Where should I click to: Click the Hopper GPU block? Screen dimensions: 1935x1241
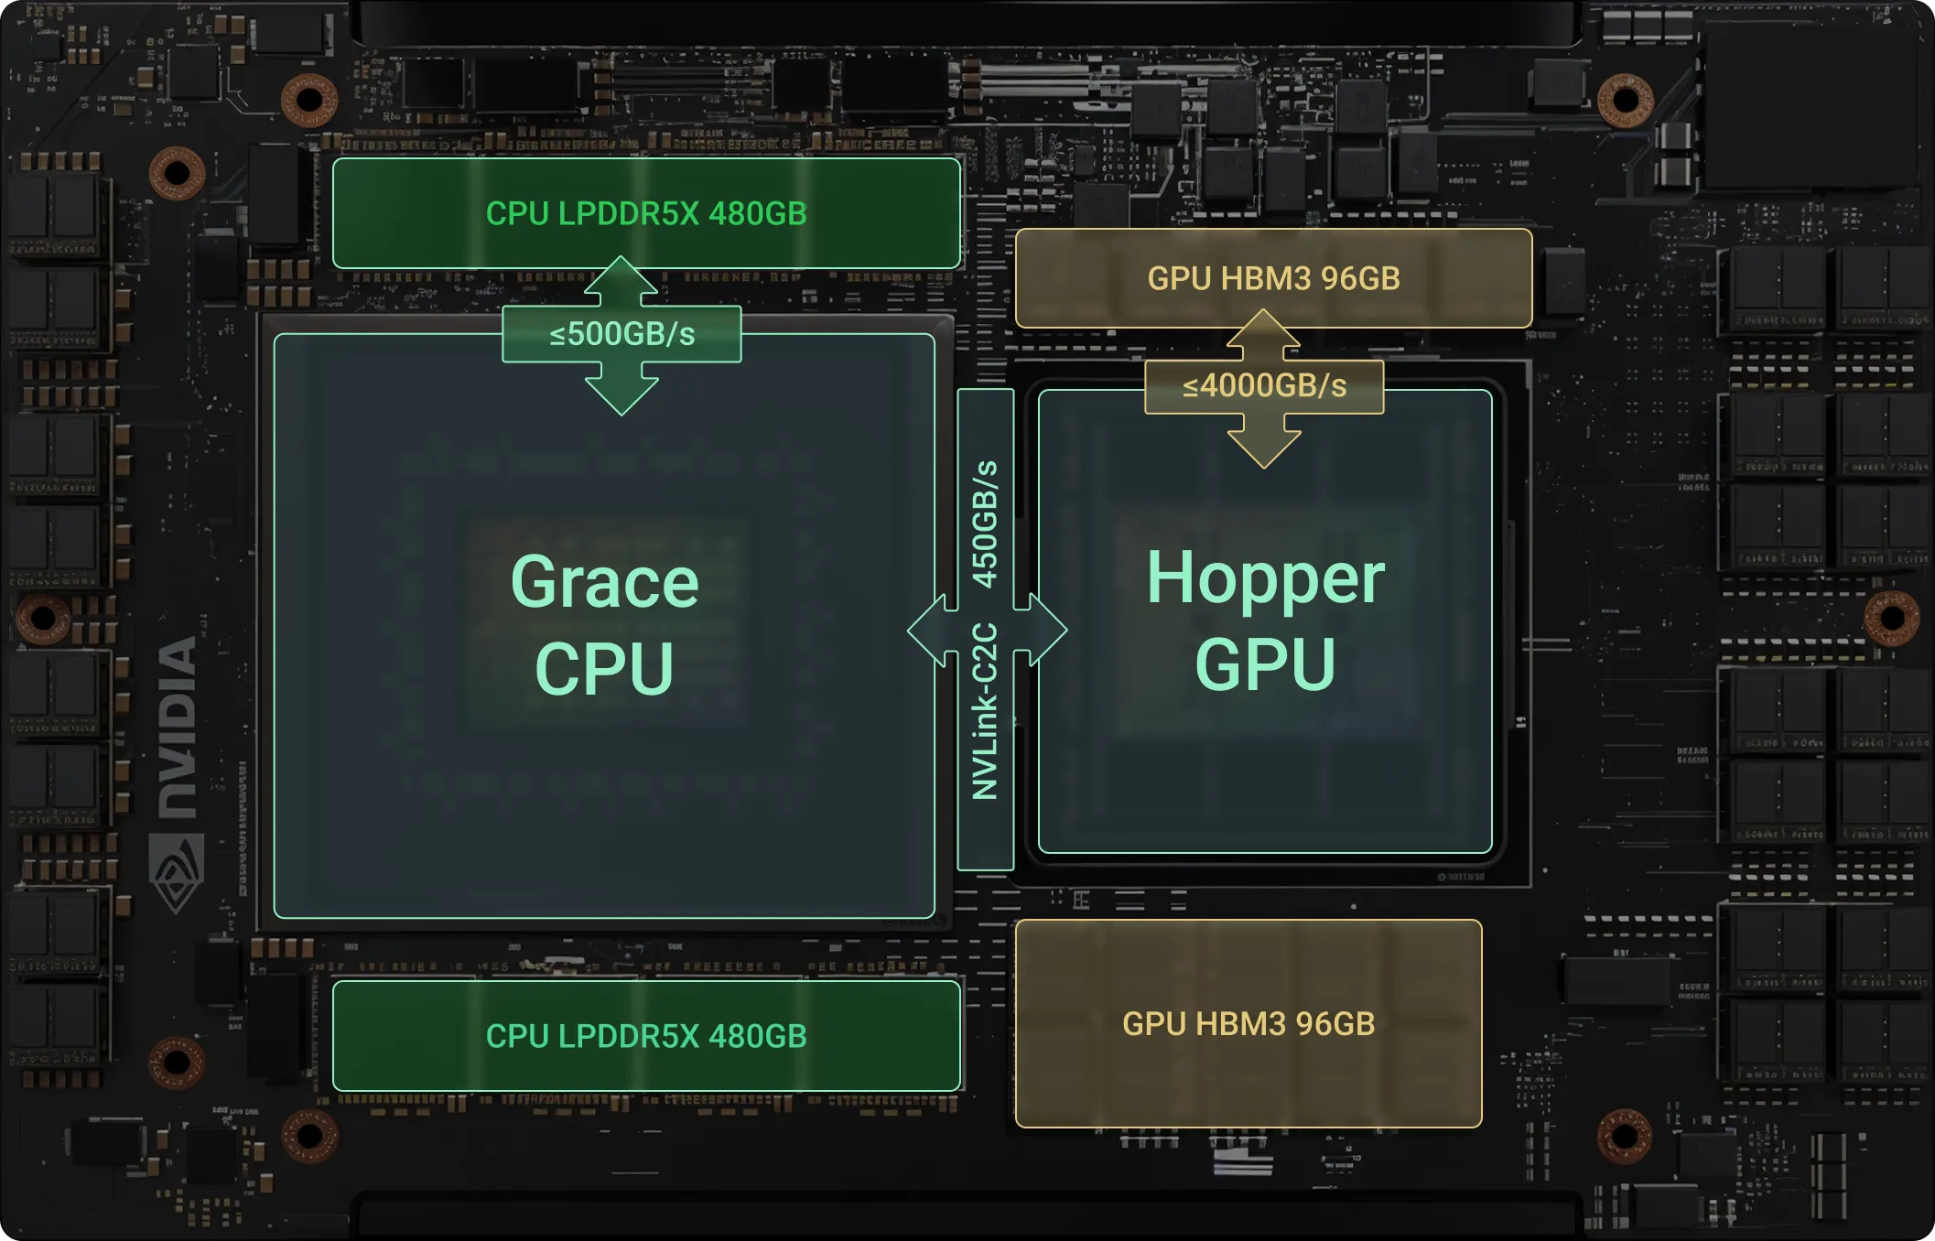click(x=1266, y=621)
